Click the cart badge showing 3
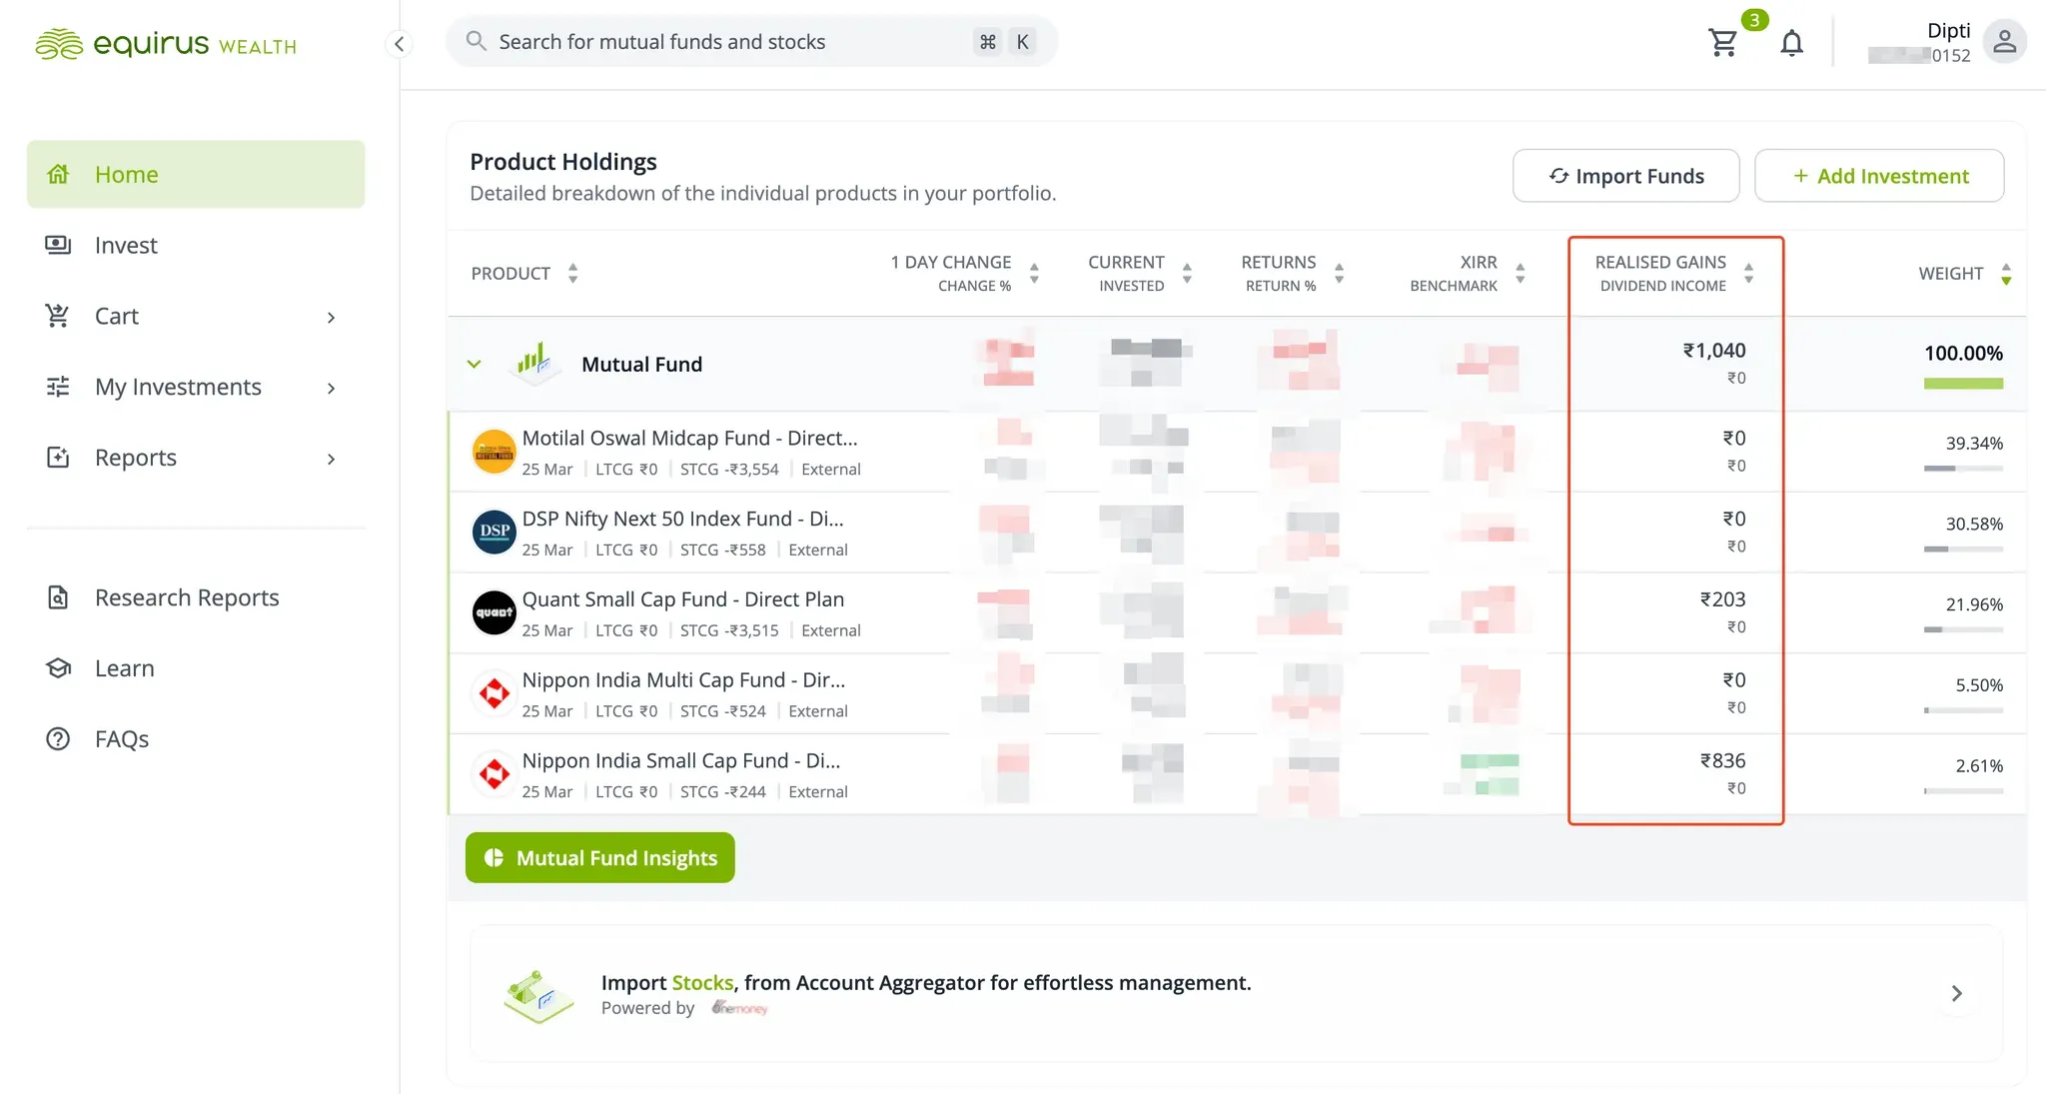Viewport: 2046px width, 1094px height. pos(1754,20)
